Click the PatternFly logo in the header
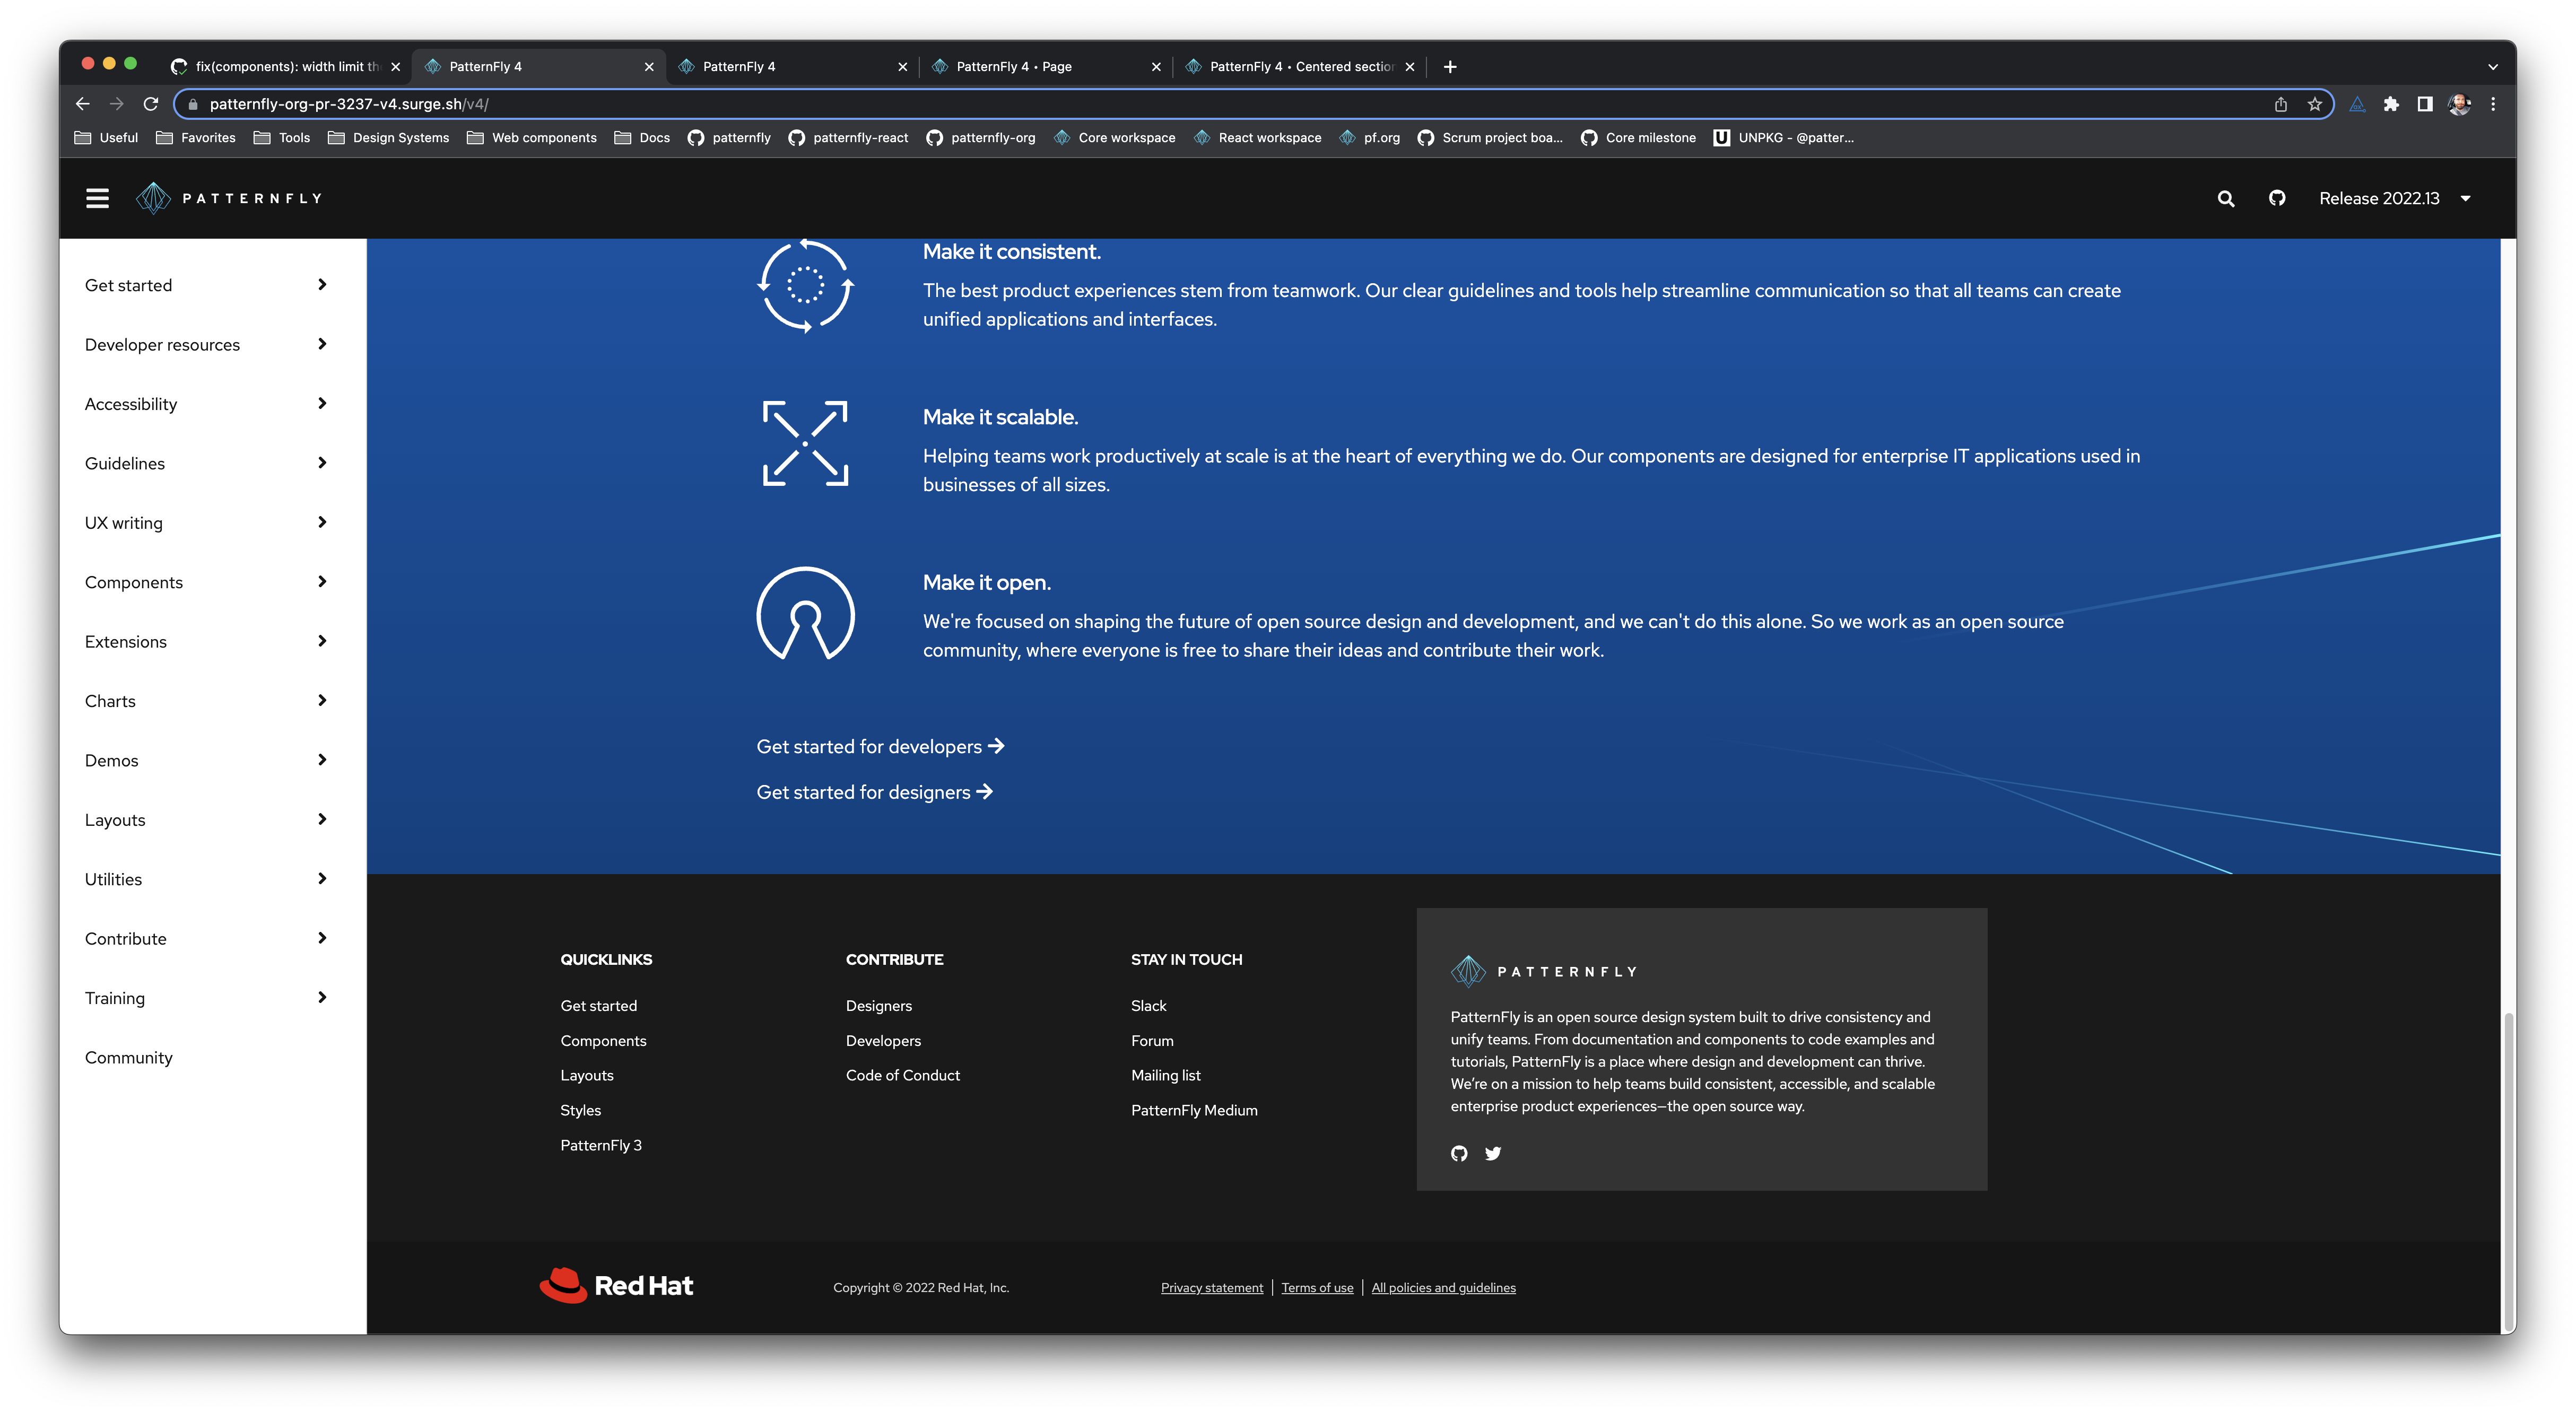This screenshot has height=1413, width=2576. pos(230,198)
